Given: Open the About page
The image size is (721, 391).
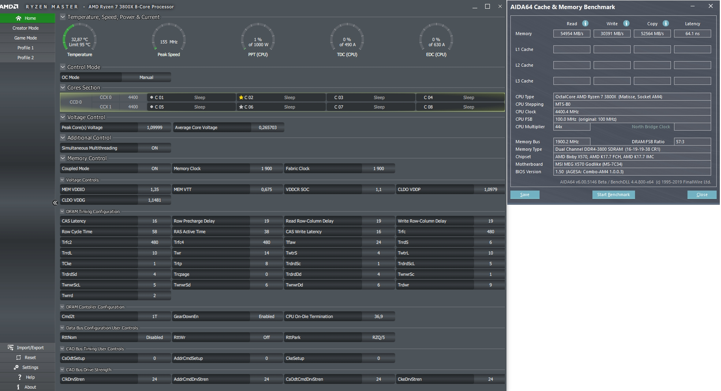Looking at the screenshot, I should point(28,387).
